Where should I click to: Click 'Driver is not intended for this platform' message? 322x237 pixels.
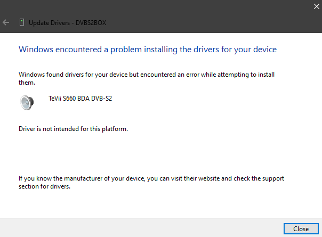(74, 129)
